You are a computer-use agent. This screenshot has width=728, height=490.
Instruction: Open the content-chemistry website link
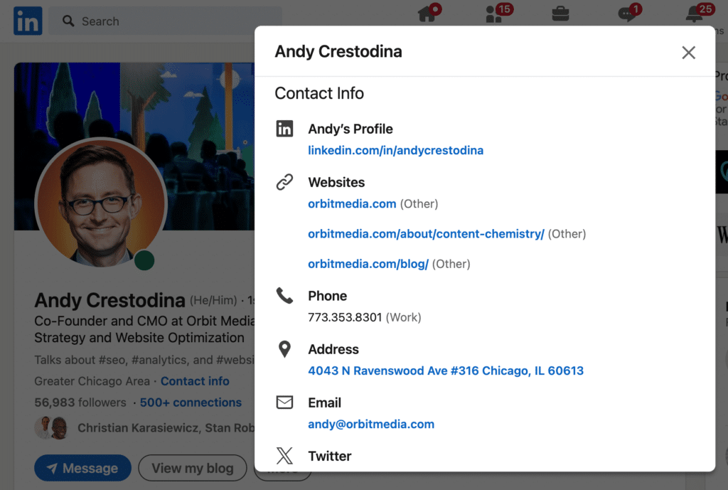[426, 234]
